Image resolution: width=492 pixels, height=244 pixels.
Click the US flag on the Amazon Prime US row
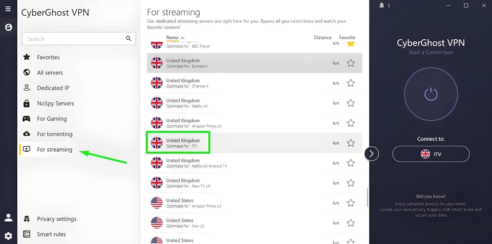click(156, 203)
